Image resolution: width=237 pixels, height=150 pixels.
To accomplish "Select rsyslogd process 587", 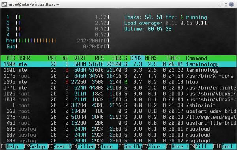I will pos(118,135).
